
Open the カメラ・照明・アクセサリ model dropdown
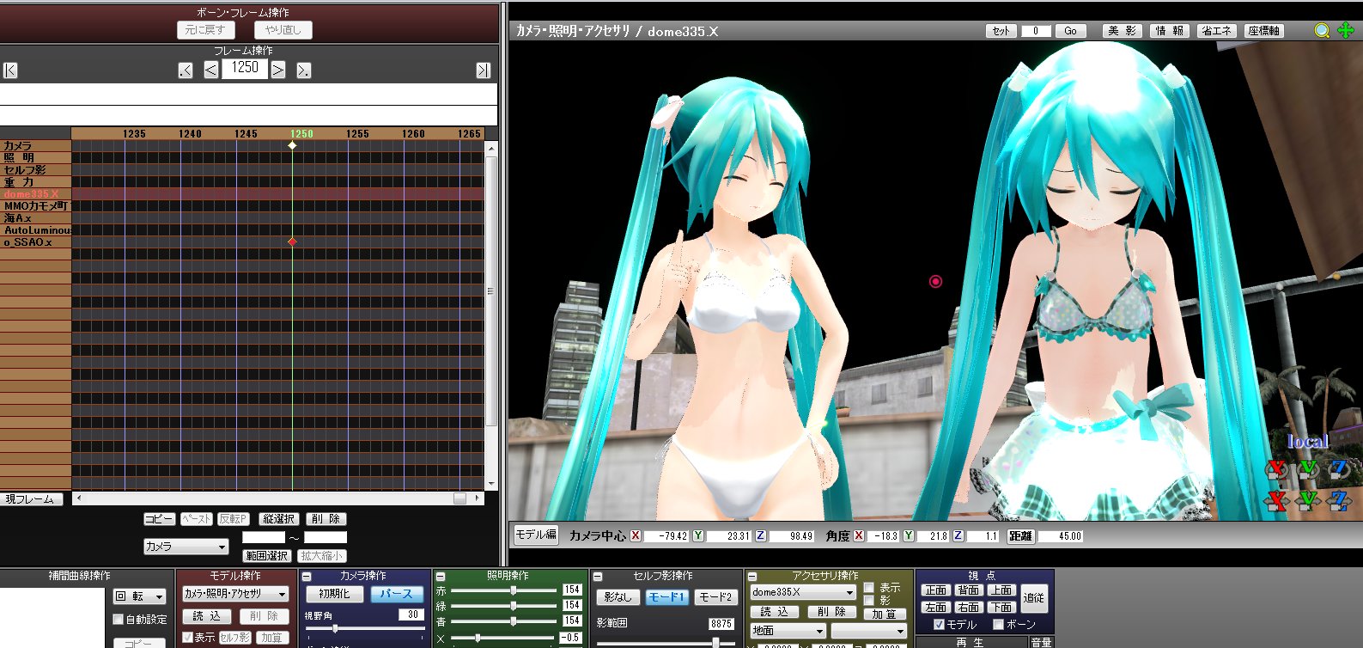[235, 594]
